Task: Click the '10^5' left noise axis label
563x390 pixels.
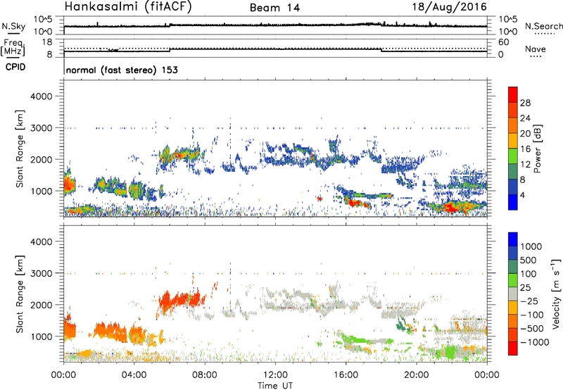Action: pyautogui.click(x=43, y=20)
